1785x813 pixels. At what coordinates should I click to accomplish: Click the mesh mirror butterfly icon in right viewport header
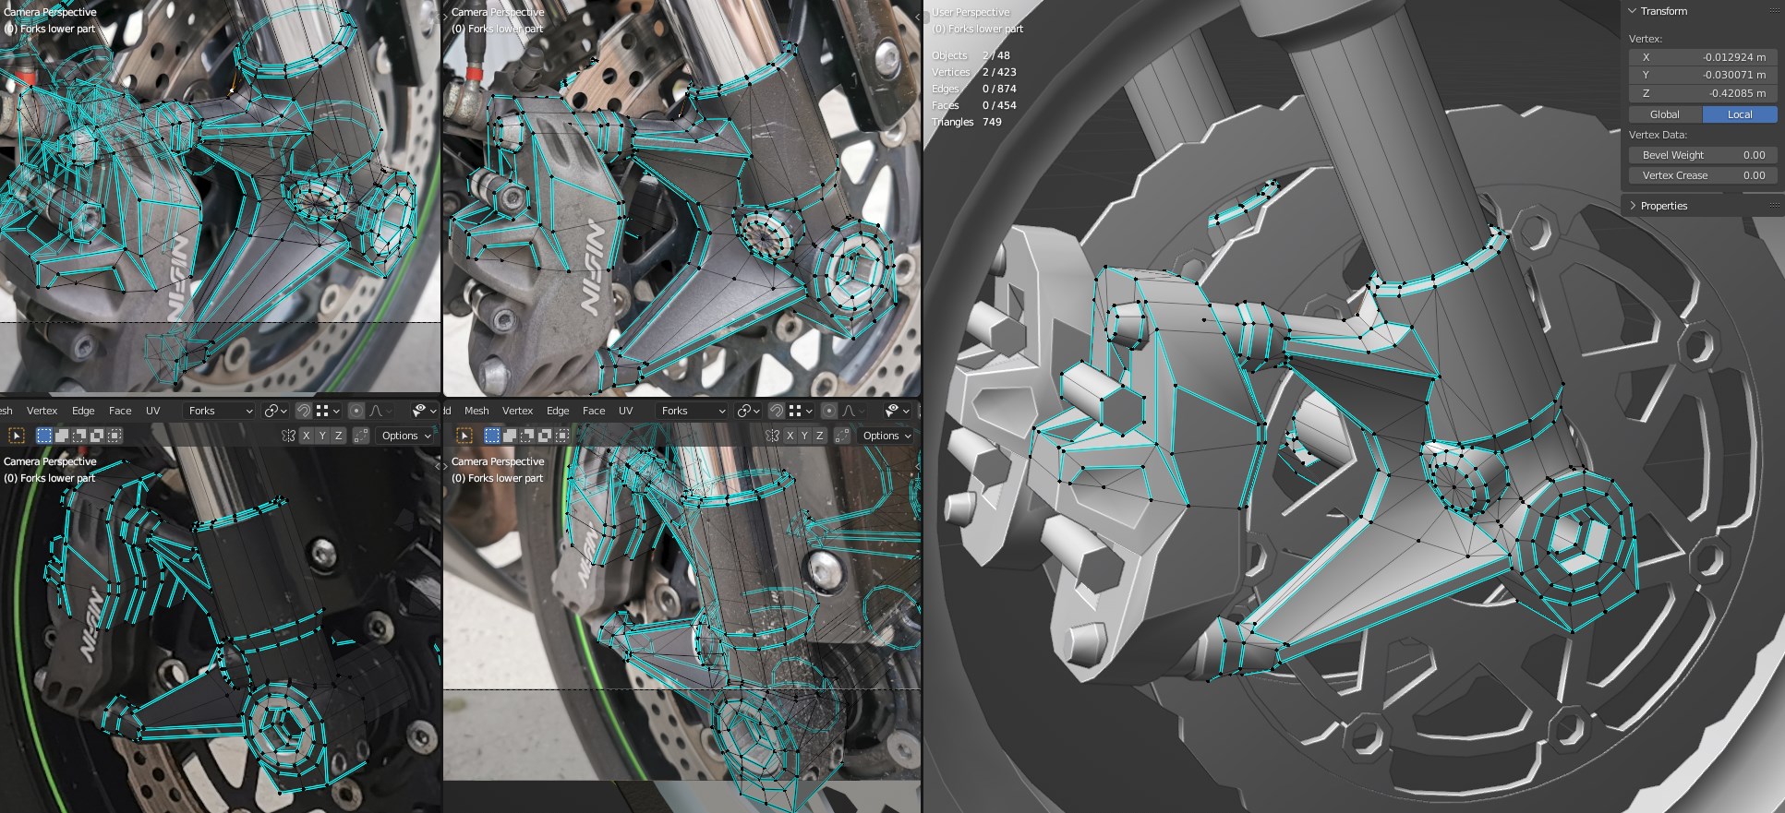[773, 436]
